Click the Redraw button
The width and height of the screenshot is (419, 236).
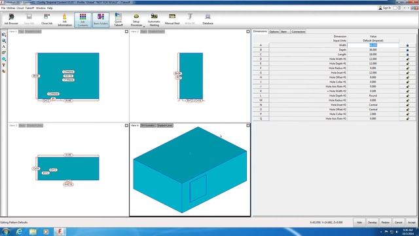click(386, 222)
